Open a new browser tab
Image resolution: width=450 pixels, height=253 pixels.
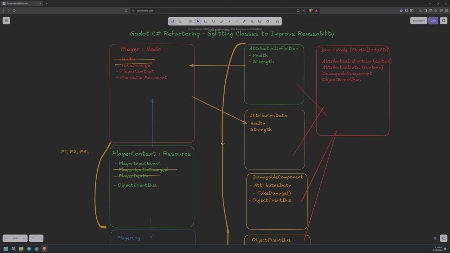(x=47, y=4)
